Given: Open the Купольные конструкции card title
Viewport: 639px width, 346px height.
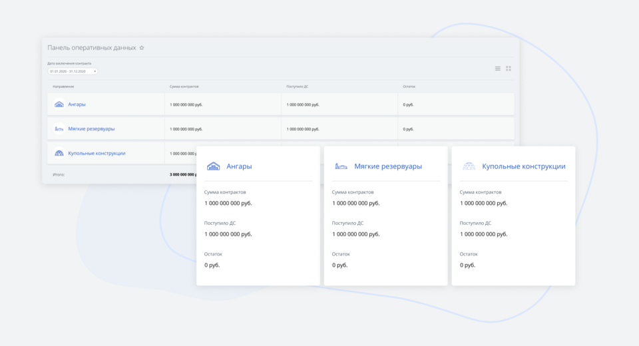Looking at the screenshot, I should pyautogui.click(x=524, y=166).
